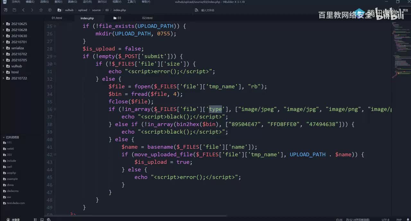411x221 pixels.
Task: Expand the vulhub project arrow
Action: pyautogui.click(x=4, y=66)
